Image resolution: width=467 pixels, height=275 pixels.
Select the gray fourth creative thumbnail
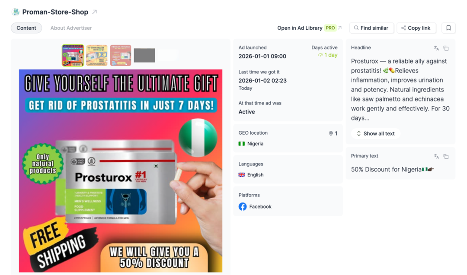click(x=144, y=55)
